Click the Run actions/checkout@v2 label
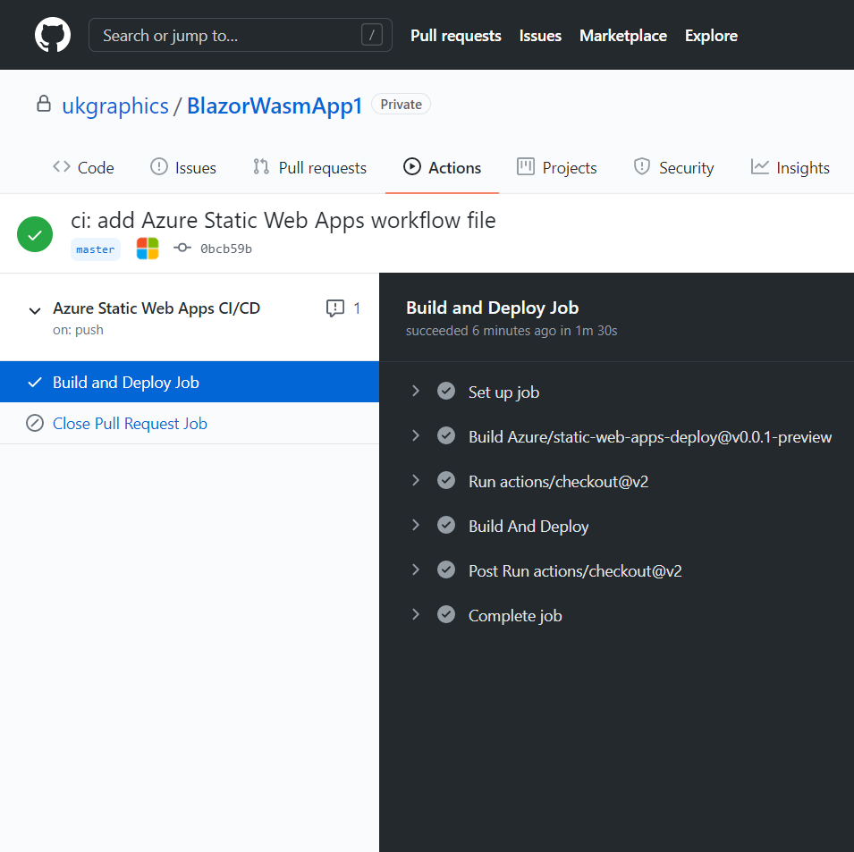Screen dimensions: 854x852 pyautogui.click(x=558, y=482)
